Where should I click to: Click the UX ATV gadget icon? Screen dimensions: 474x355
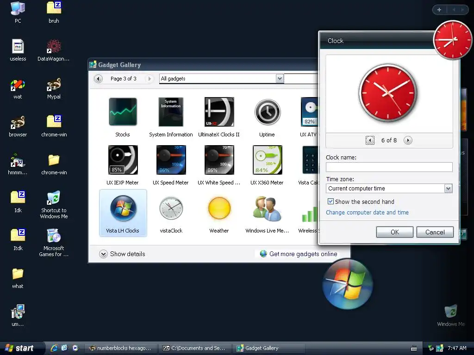click(310, 112)
